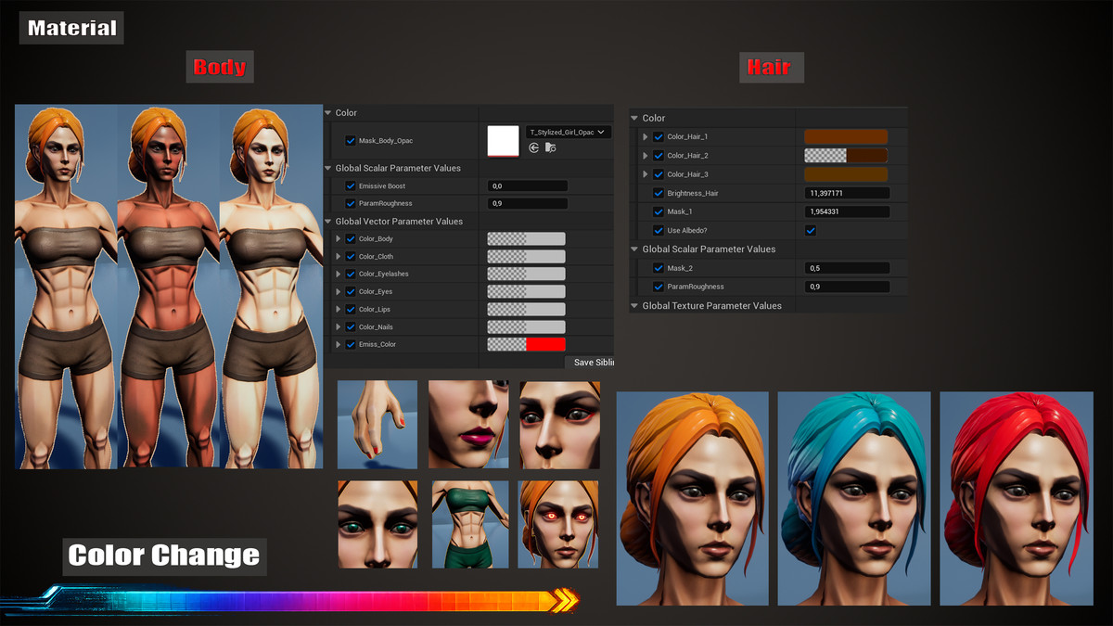
Task: Click the Brightness_Hair value field 11,397171
Action: pos(848,194)
